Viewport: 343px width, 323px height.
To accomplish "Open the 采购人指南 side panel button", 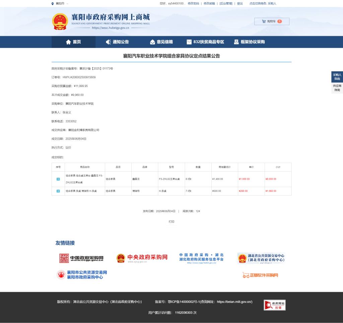I will (337, 77).
